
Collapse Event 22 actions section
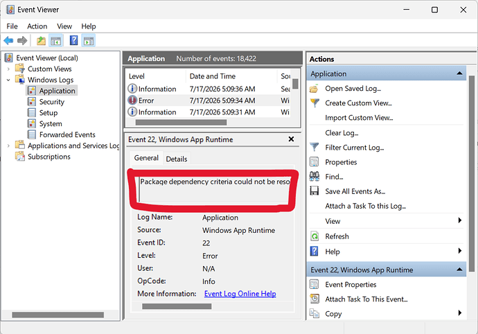click(x=459, y=270)
